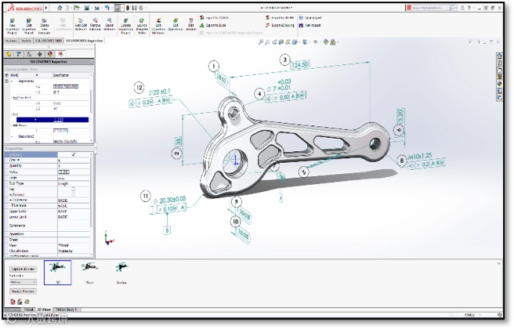Viewport: 514px width, 329px height.
Task: Click the Dynamic Preview button
Action: tap(23, 291)
